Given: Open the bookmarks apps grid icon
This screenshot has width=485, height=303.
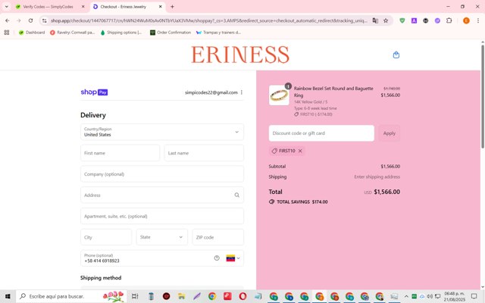Looking at the screenshot, I should click(x=7, y=33).
